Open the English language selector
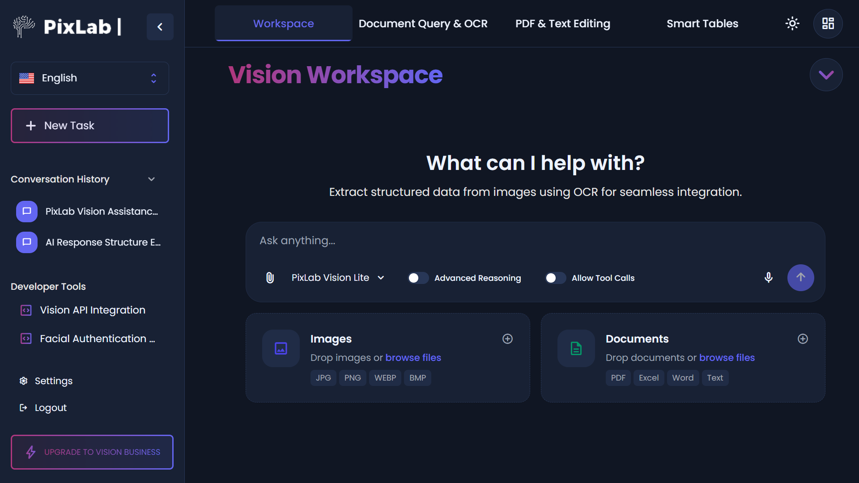Image resolution: width=859 pixels, height=483 pixels. (x=89, y=78)
